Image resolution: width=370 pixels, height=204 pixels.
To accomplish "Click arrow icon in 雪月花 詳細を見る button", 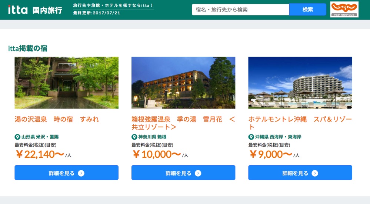I will pos(198,173).
